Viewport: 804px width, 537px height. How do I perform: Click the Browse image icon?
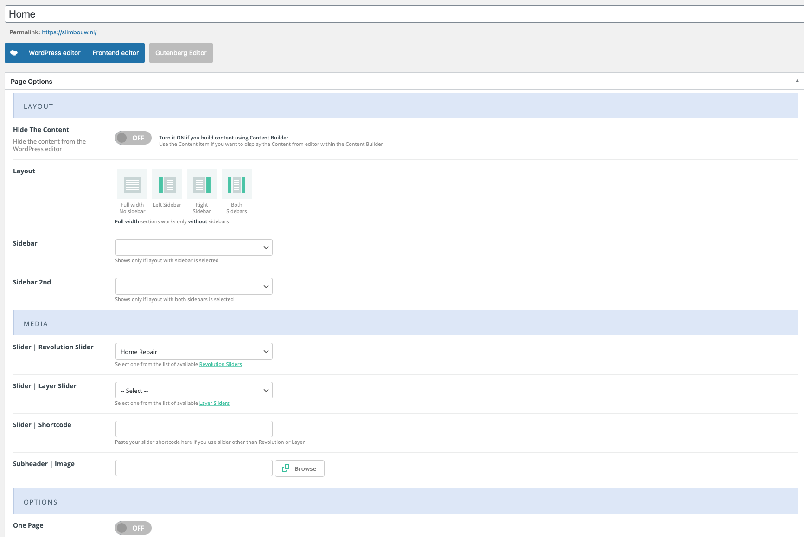286,468
